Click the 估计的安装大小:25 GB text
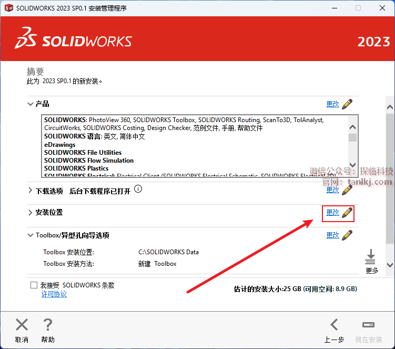The image size is (395, 349). coord(268,289)
